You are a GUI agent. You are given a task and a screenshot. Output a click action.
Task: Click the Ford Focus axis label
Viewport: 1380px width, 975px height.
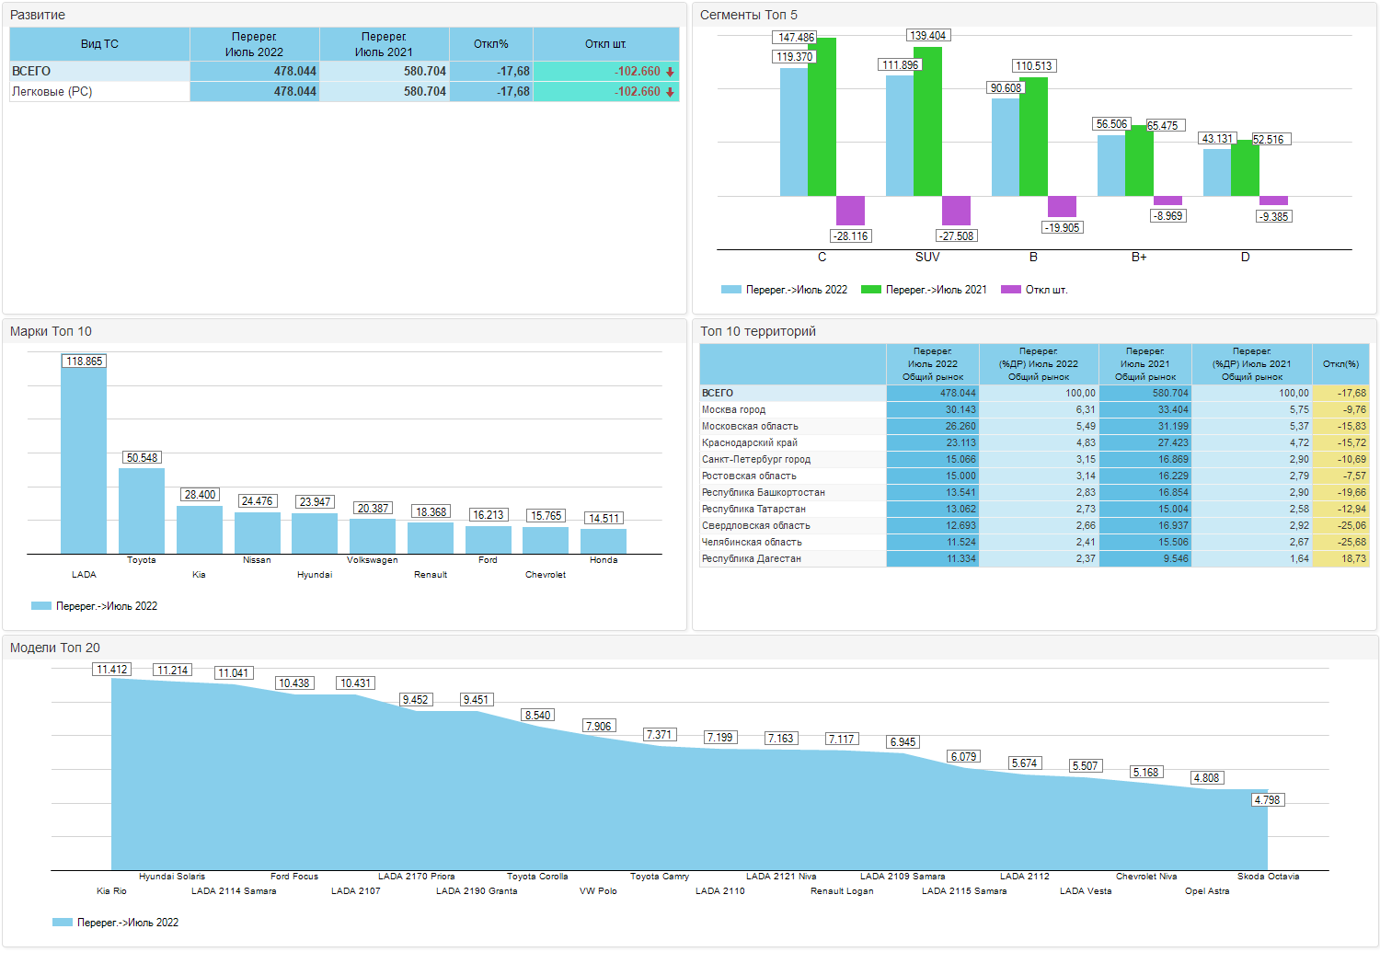[x=294, y=877]
